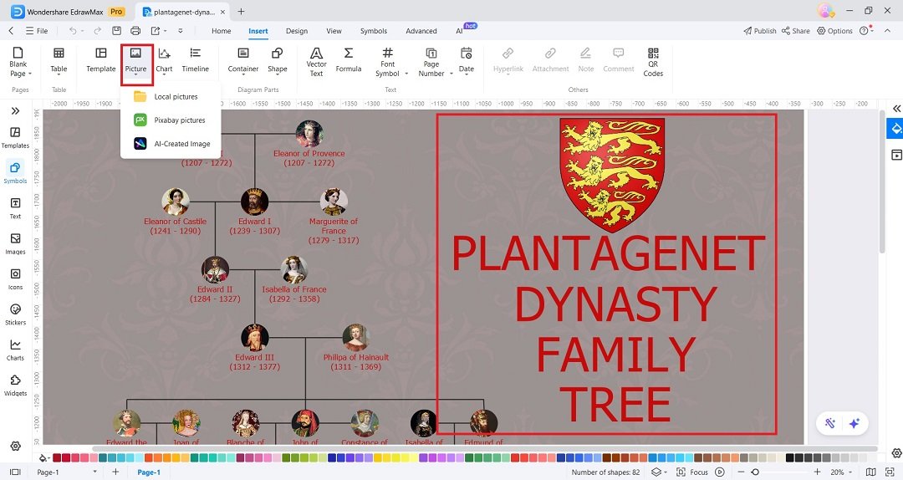Open the Symbols sidebar panel

(16, 173)
